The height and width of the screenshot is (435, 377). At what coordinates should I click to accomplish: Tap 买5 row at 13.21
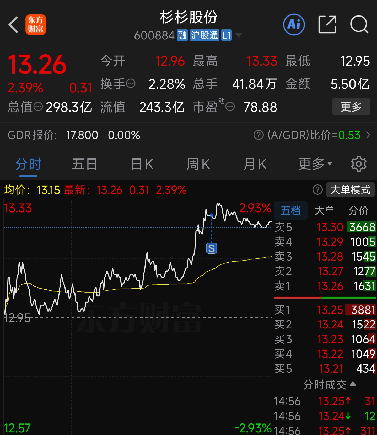325,369
